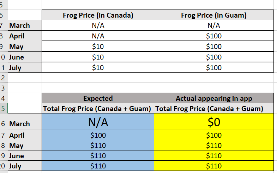Click the gray "Expected" header cell
277x173 pixels.
pyautogui.click(x=98, y=98)
